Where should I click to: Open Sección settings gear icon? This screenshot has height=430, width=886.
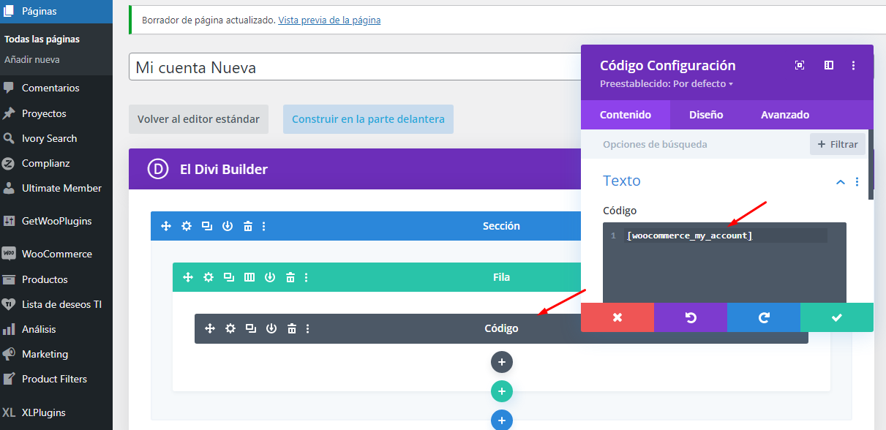(x=187, y=226)
